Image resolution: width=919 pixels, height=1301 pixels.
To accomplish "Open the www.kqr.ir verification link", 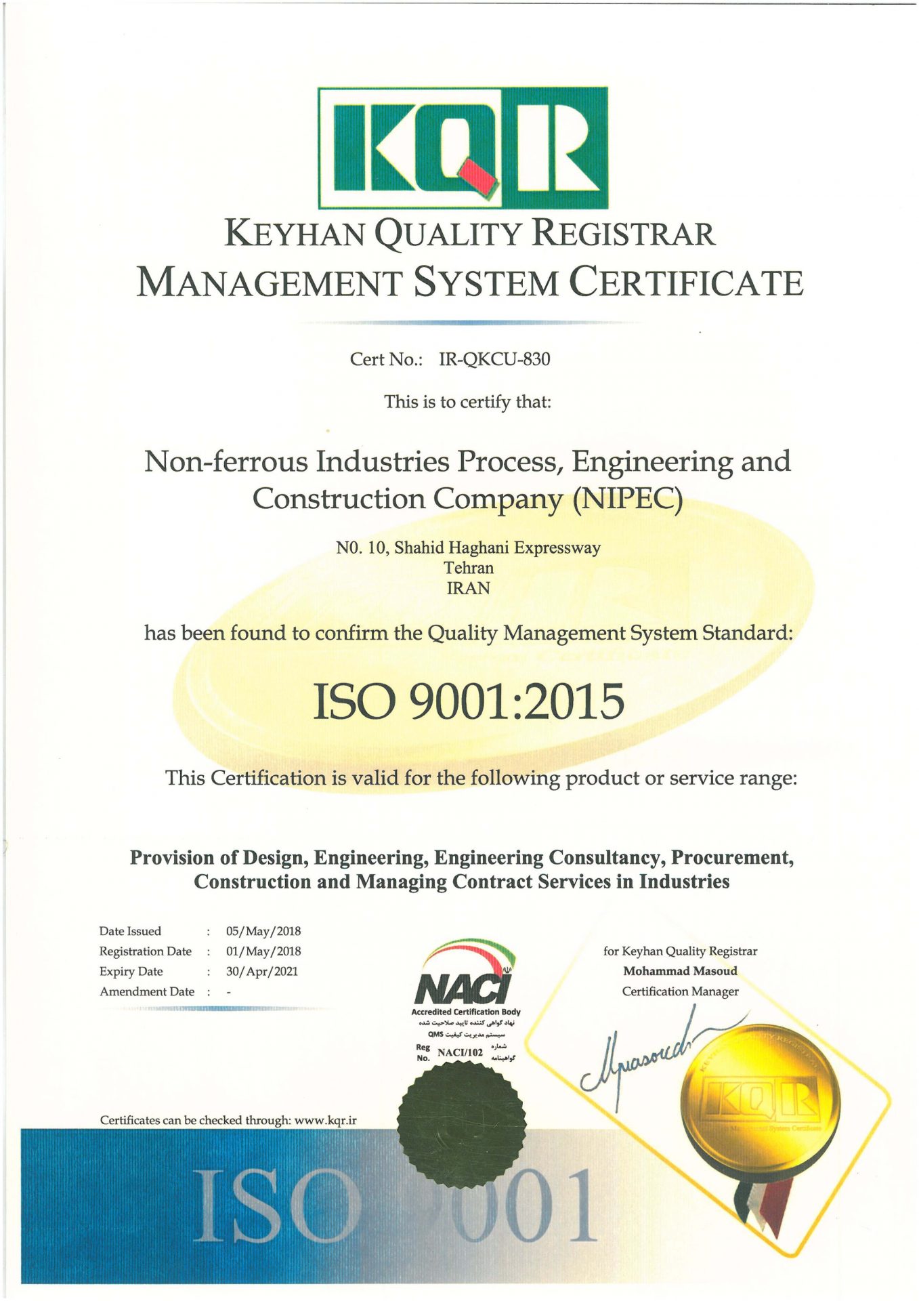I will [326, 1120].
